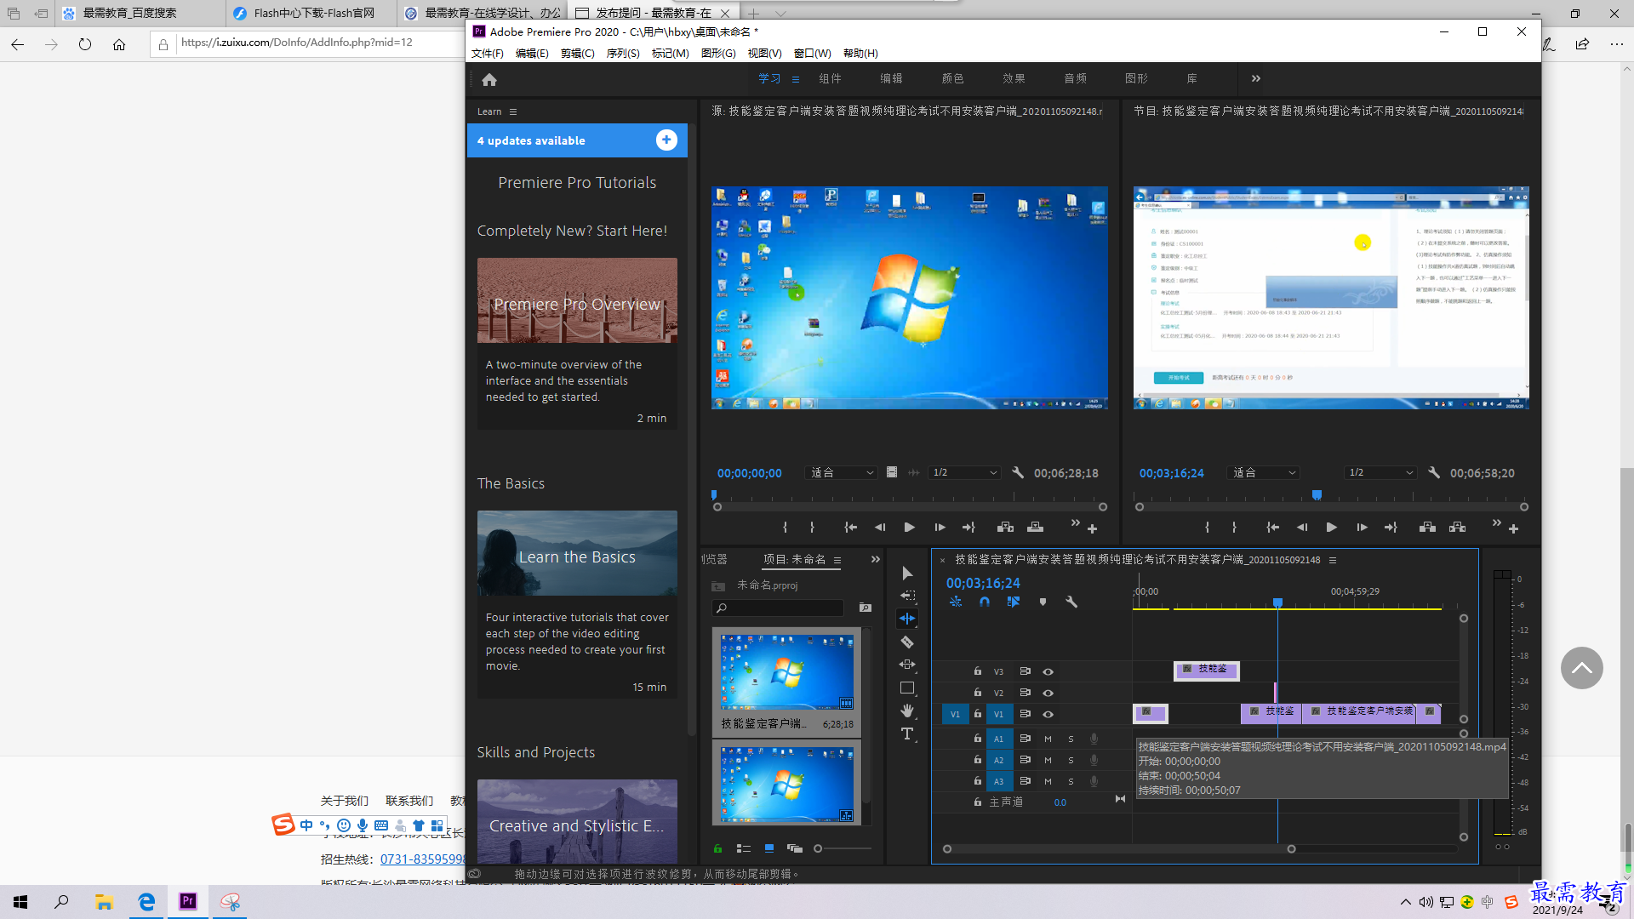Open source monitor 1/2 resolution dropdown
1634x919 pixels.
pos(964,472)
